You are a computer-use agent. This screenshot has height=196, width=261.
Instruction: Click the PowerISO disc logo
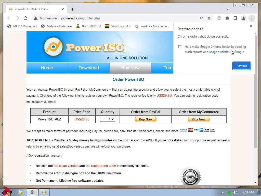tap(53, 47)
